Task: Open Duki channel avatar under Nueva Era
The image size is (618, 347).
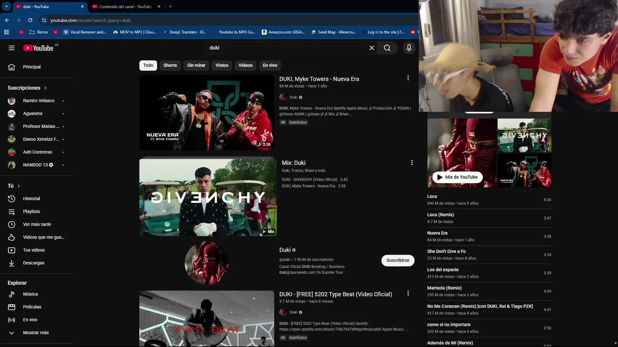Action: click(x=283, y=97)
